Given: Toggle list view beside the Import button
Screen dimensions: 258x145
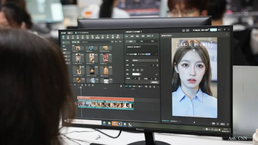Looking at the screenshot, I should pos(78,42).
